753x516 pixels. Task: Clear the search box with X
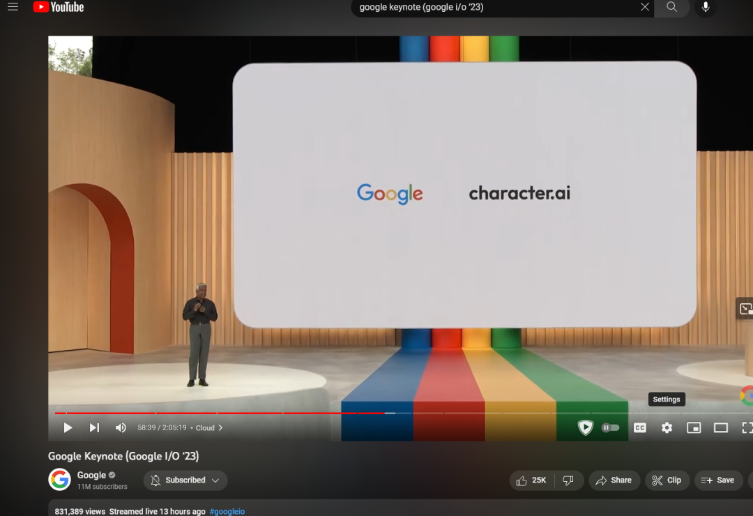point(644,7)
